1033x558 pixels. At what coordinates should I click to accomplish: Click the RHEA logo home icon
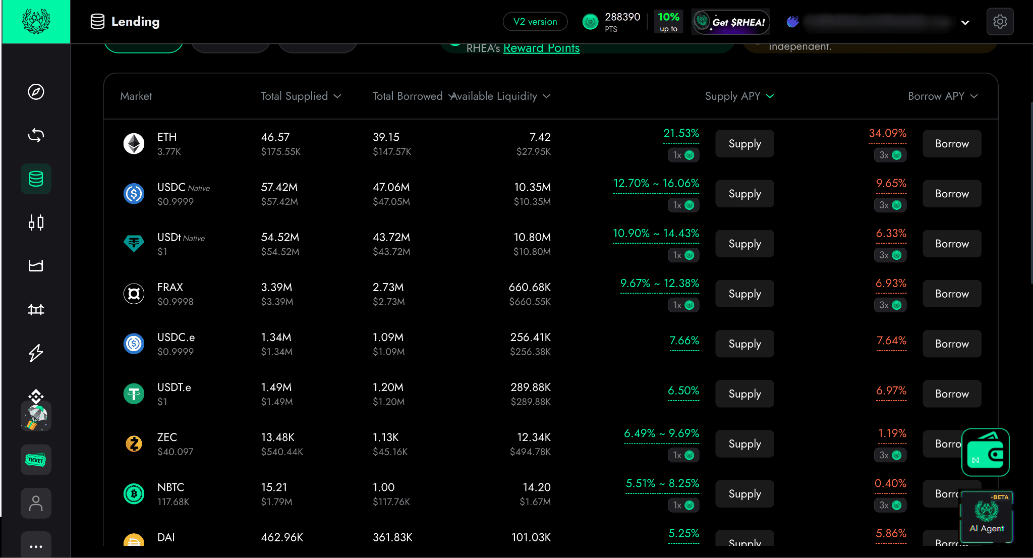pos(36,22)
